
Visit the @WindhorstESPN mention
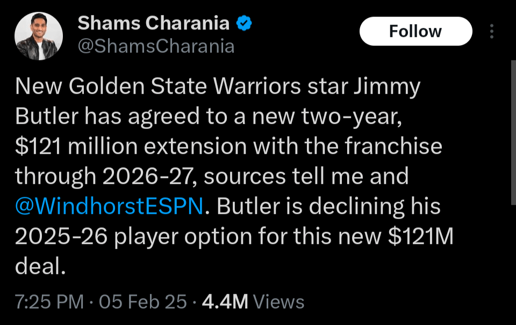click(x=109, y=206)
